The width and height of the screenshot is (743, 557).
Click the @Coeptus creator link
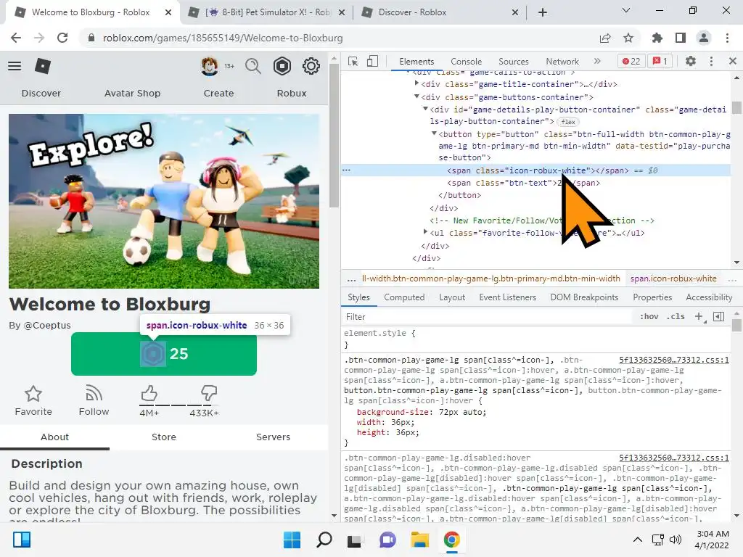point(47,326)
